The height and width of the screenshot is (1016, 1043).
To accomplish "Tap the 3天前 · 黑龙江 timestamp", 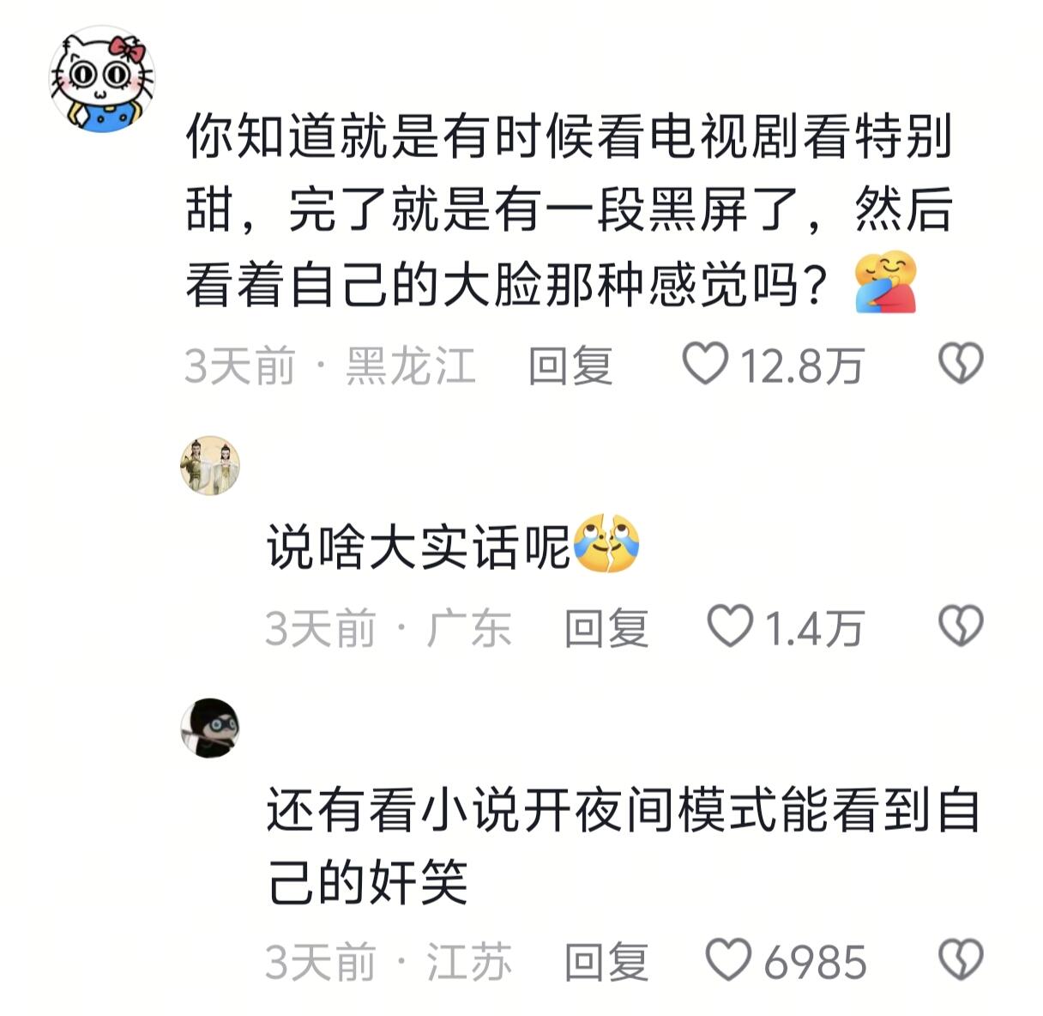I will [330, 366].
